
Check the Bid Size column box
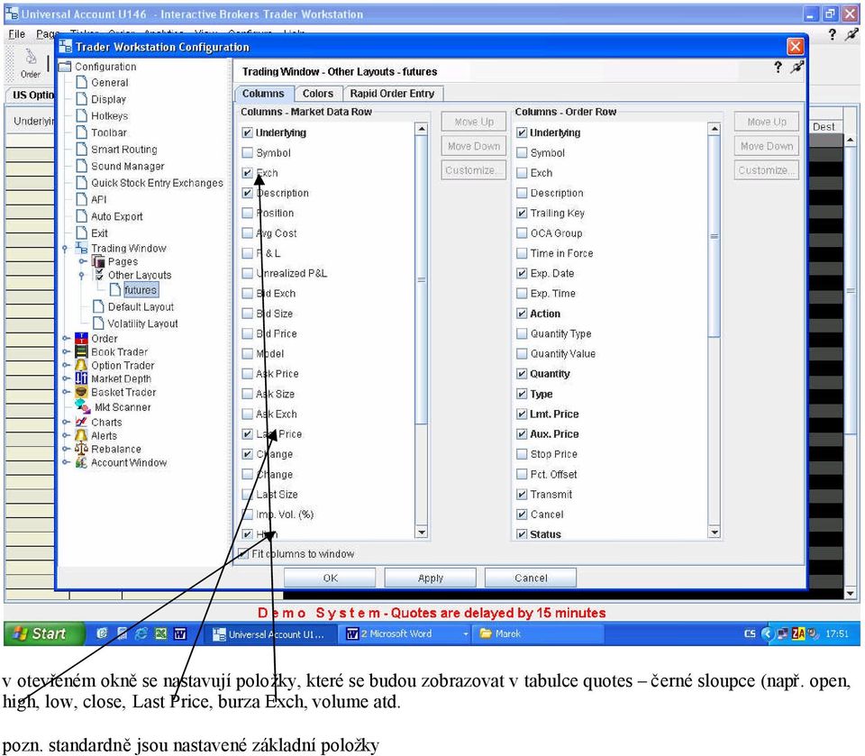(x=247, y=314)
